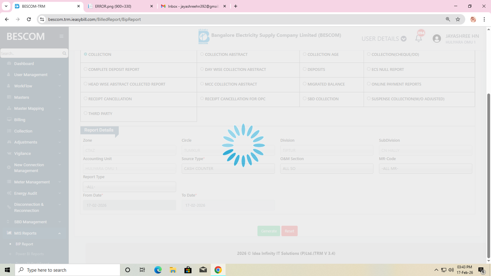Bookmark this page with the star icon
This screenshot has height=276, width=491.
(458, 19)
